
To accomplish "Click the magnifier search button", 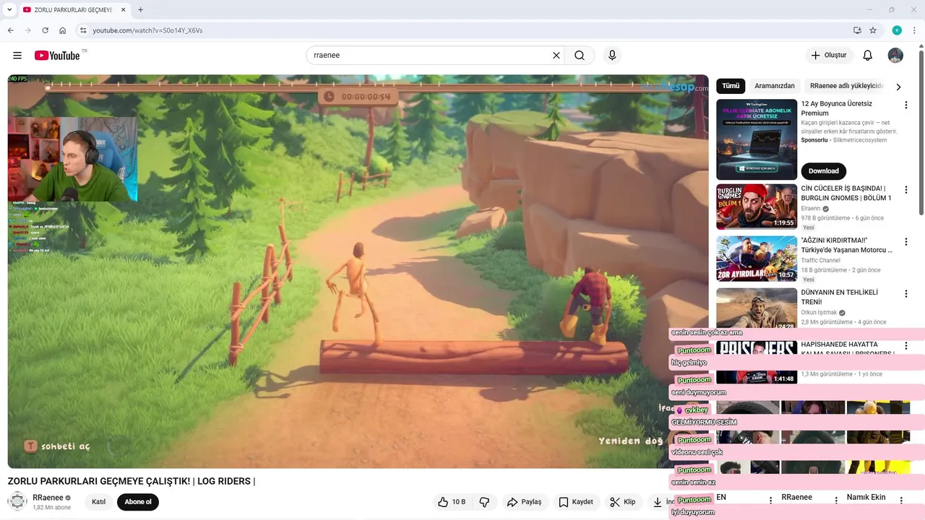I will [x=580, y=56].
